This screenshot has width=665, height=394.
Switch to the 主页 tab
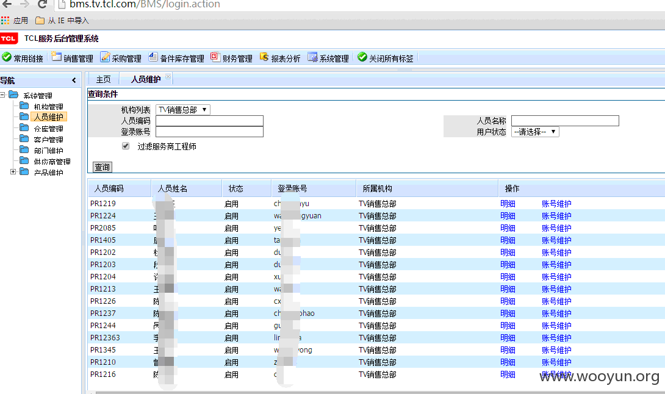click(x=103, y=79)
